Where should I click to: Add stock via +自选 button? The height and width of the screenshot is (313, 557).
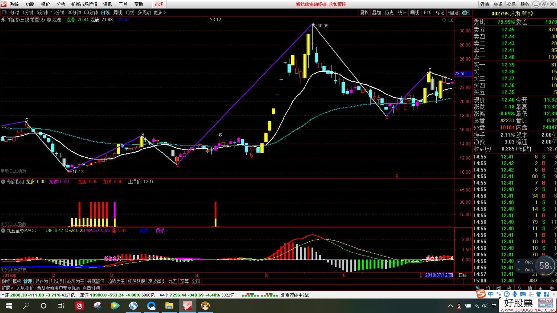(453, 12)
